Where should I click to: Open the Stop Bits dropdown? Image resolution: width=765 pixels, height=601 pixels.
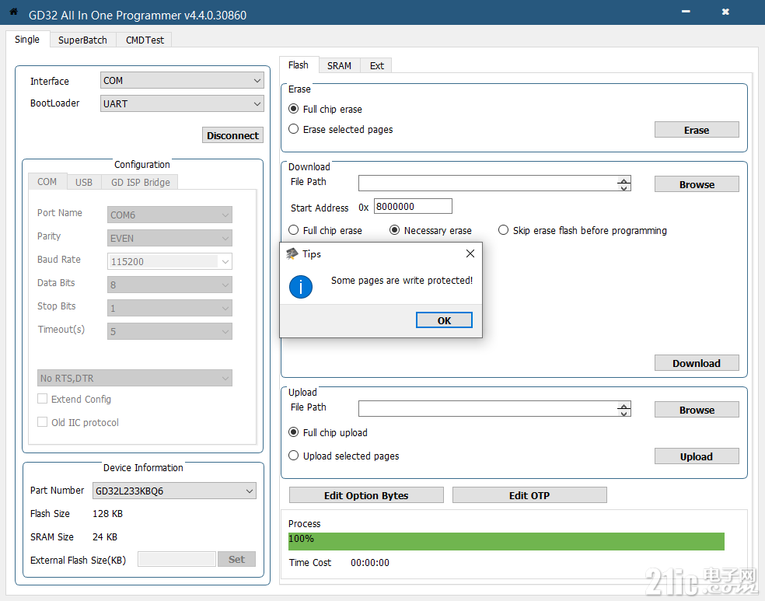pyautogui.click(x=169, y=309)
